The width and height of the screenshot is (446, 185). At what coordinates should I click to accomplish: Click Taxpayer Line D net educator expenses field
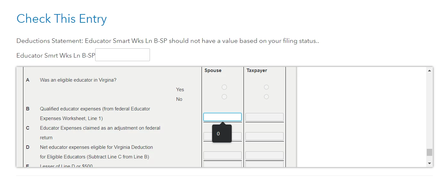(264, 156)
